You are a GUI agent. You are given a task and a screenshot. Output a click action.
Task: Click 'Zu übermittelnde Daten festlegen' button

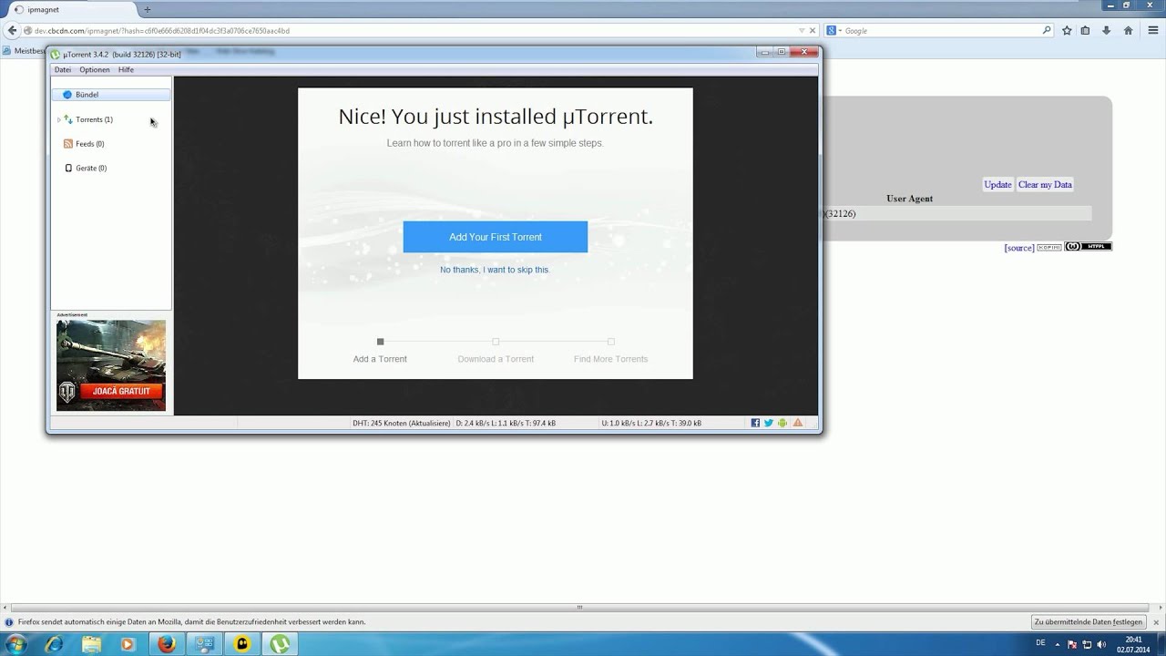click(x=1088, y=622)
